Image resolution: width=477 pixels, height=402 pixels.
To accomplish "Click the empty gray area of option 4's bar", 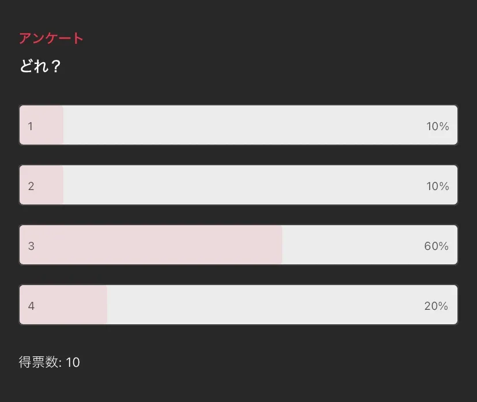I will 265,305.
